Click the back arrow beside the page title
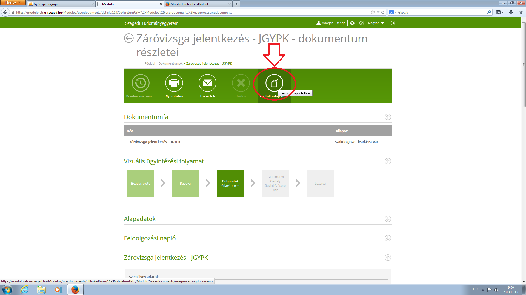 [129, 38]
